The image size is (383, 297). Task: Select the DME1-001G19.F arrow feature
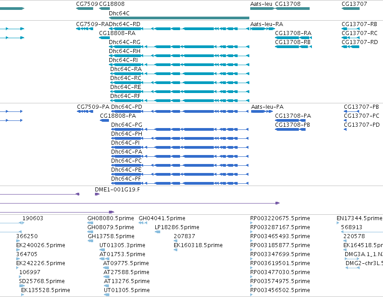[x=97, y=194]
